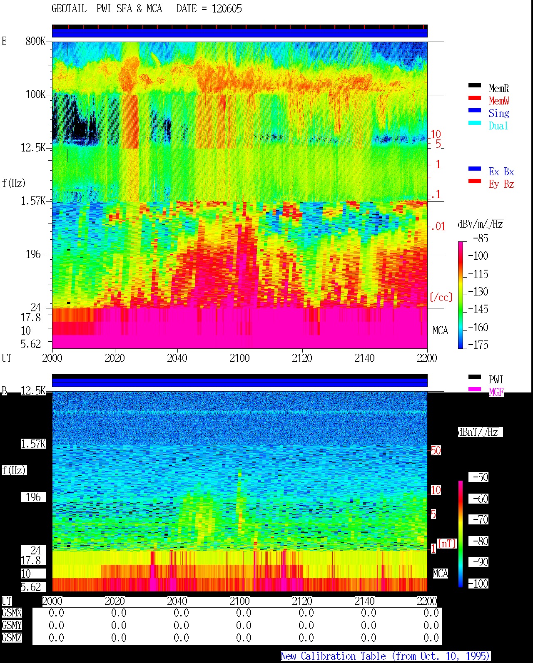Click the red MemW legend swatch
533x663 pixels.
click(x=475, y=98)
